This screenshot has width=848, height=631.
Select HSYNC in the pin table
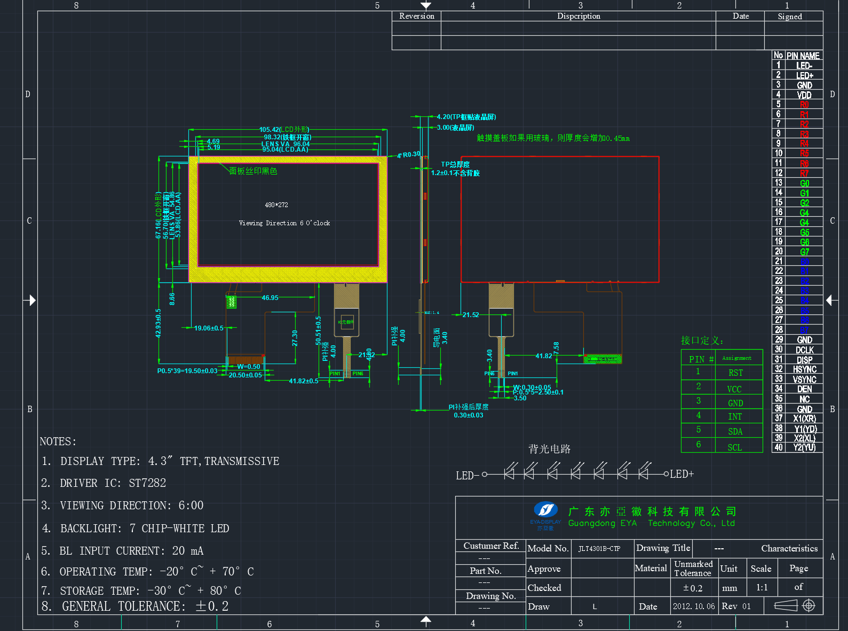(805, 369)
